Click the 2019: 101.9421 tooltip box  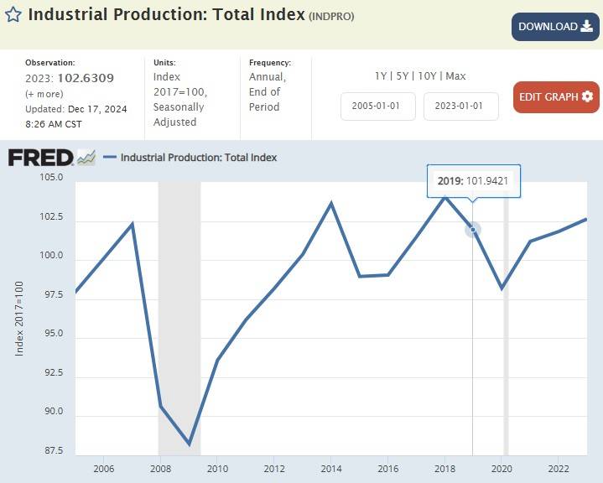coord(473,180)
